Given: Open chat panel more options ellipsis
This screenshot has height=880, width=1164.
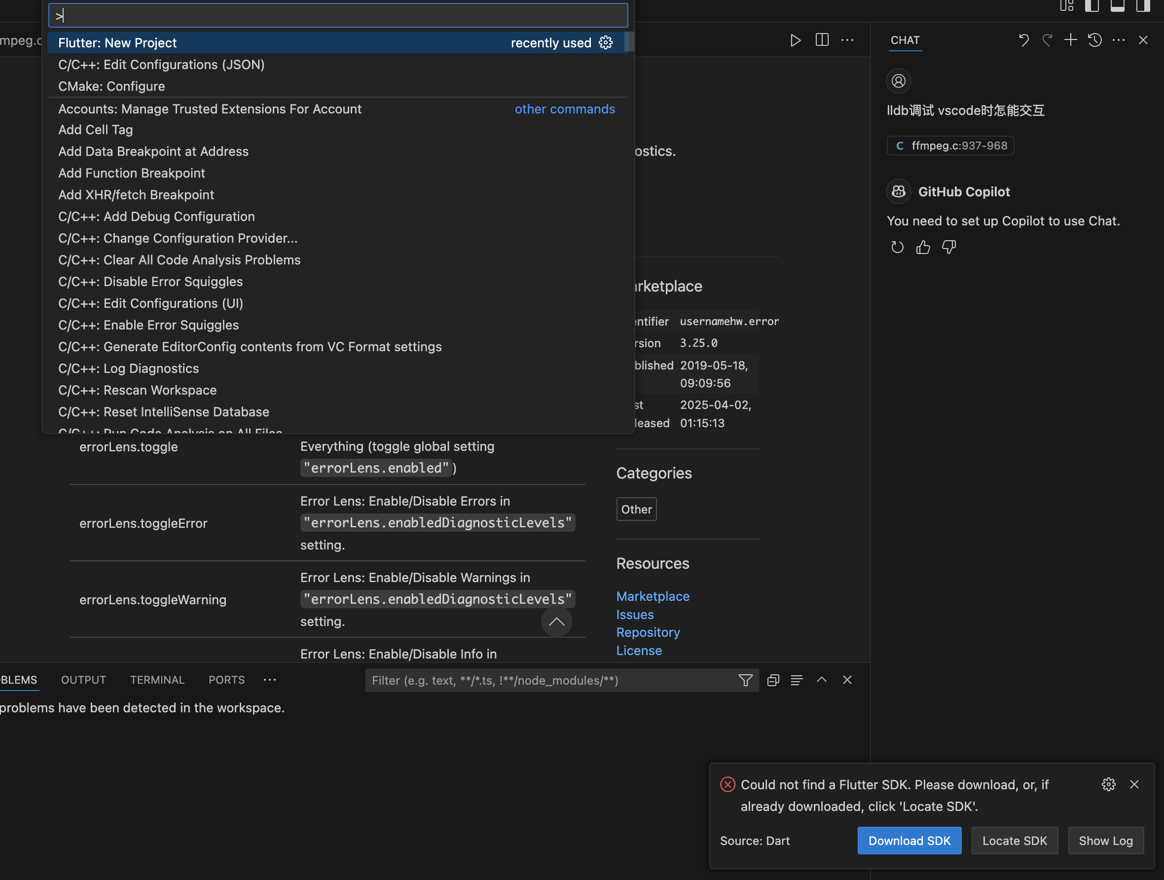Looking at the screenshot, I should 1119,40.
